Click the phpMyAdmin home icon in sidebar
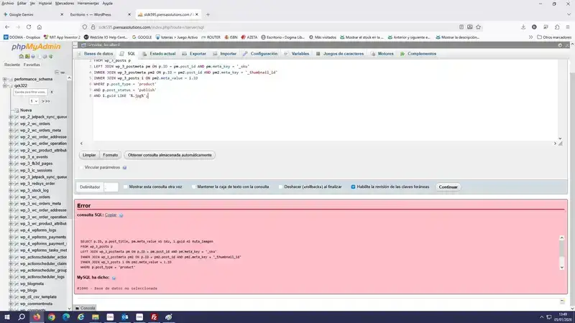Image resolution: width=575 pixels, height=323 pixels. tap(23, 55)
